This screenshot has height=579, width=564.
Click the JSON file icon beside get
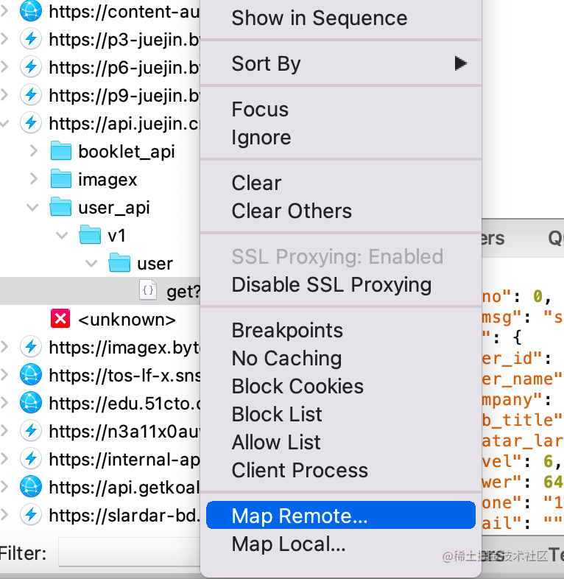(x=148, y=291)
